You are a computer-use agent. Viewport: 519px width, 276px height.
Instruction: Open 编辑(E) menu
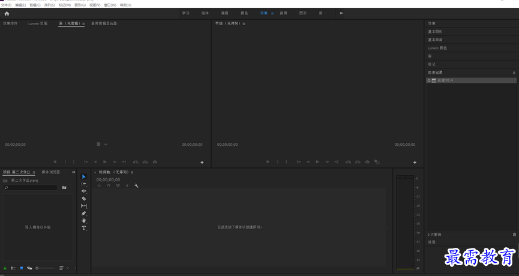click(x=20, y=5)
